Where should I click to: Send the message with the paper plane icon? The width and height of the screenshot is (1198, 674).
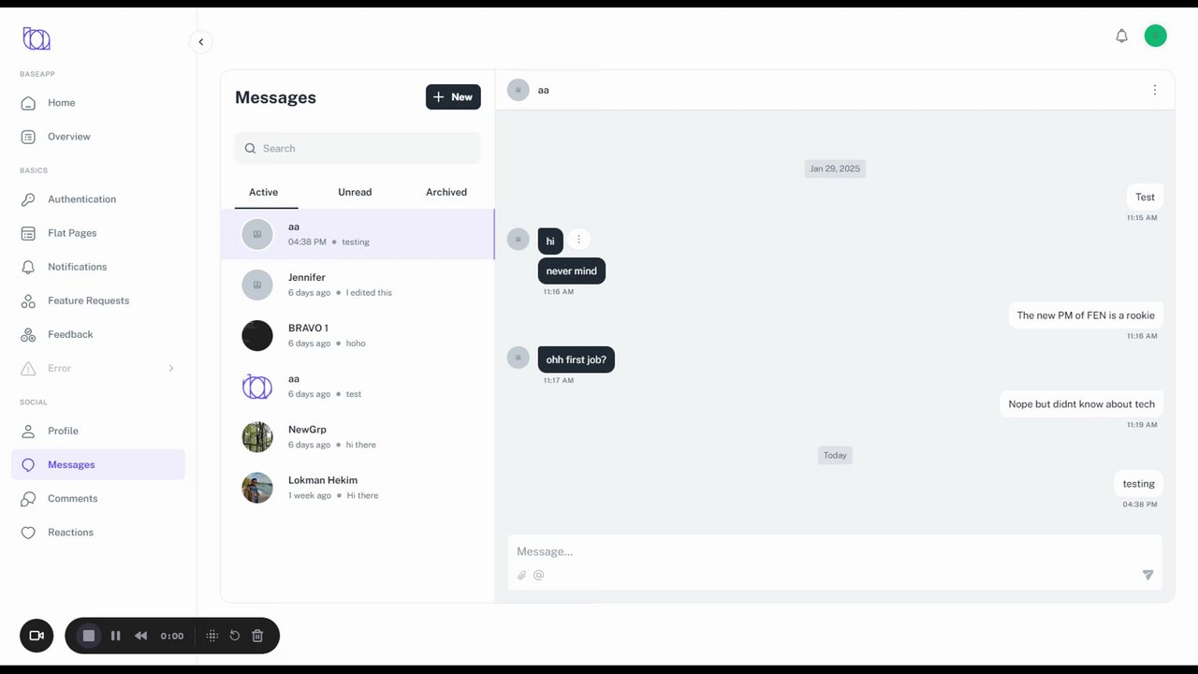[x=1147, y=575]
